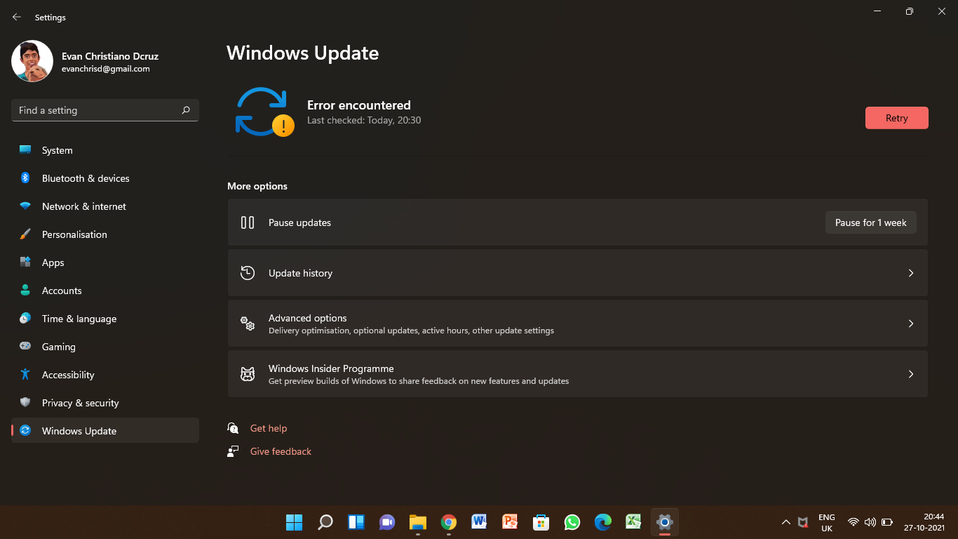Open the Get help link
The width and height of the screenshot is (958, 539).
(269, 428)
